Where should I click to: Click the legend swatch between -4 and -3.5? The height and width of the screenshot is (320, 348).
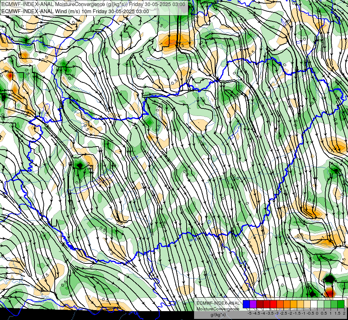point(267,304)
